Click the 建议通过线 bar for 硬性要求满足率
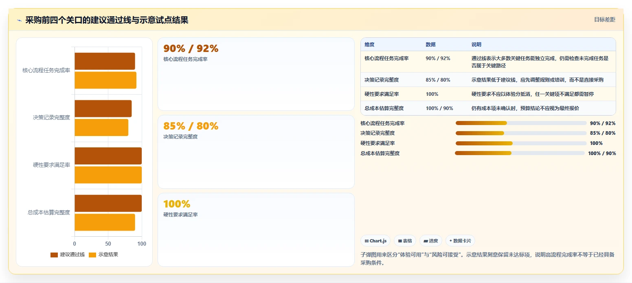The height and width of the screenshot is (283, 632). (108, 156)
